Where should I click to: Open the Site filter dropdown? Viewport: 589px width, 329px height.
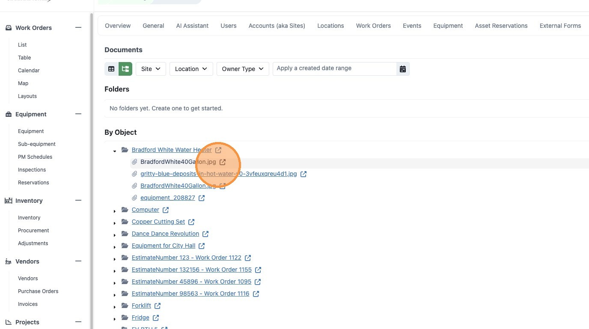(151, 69)
